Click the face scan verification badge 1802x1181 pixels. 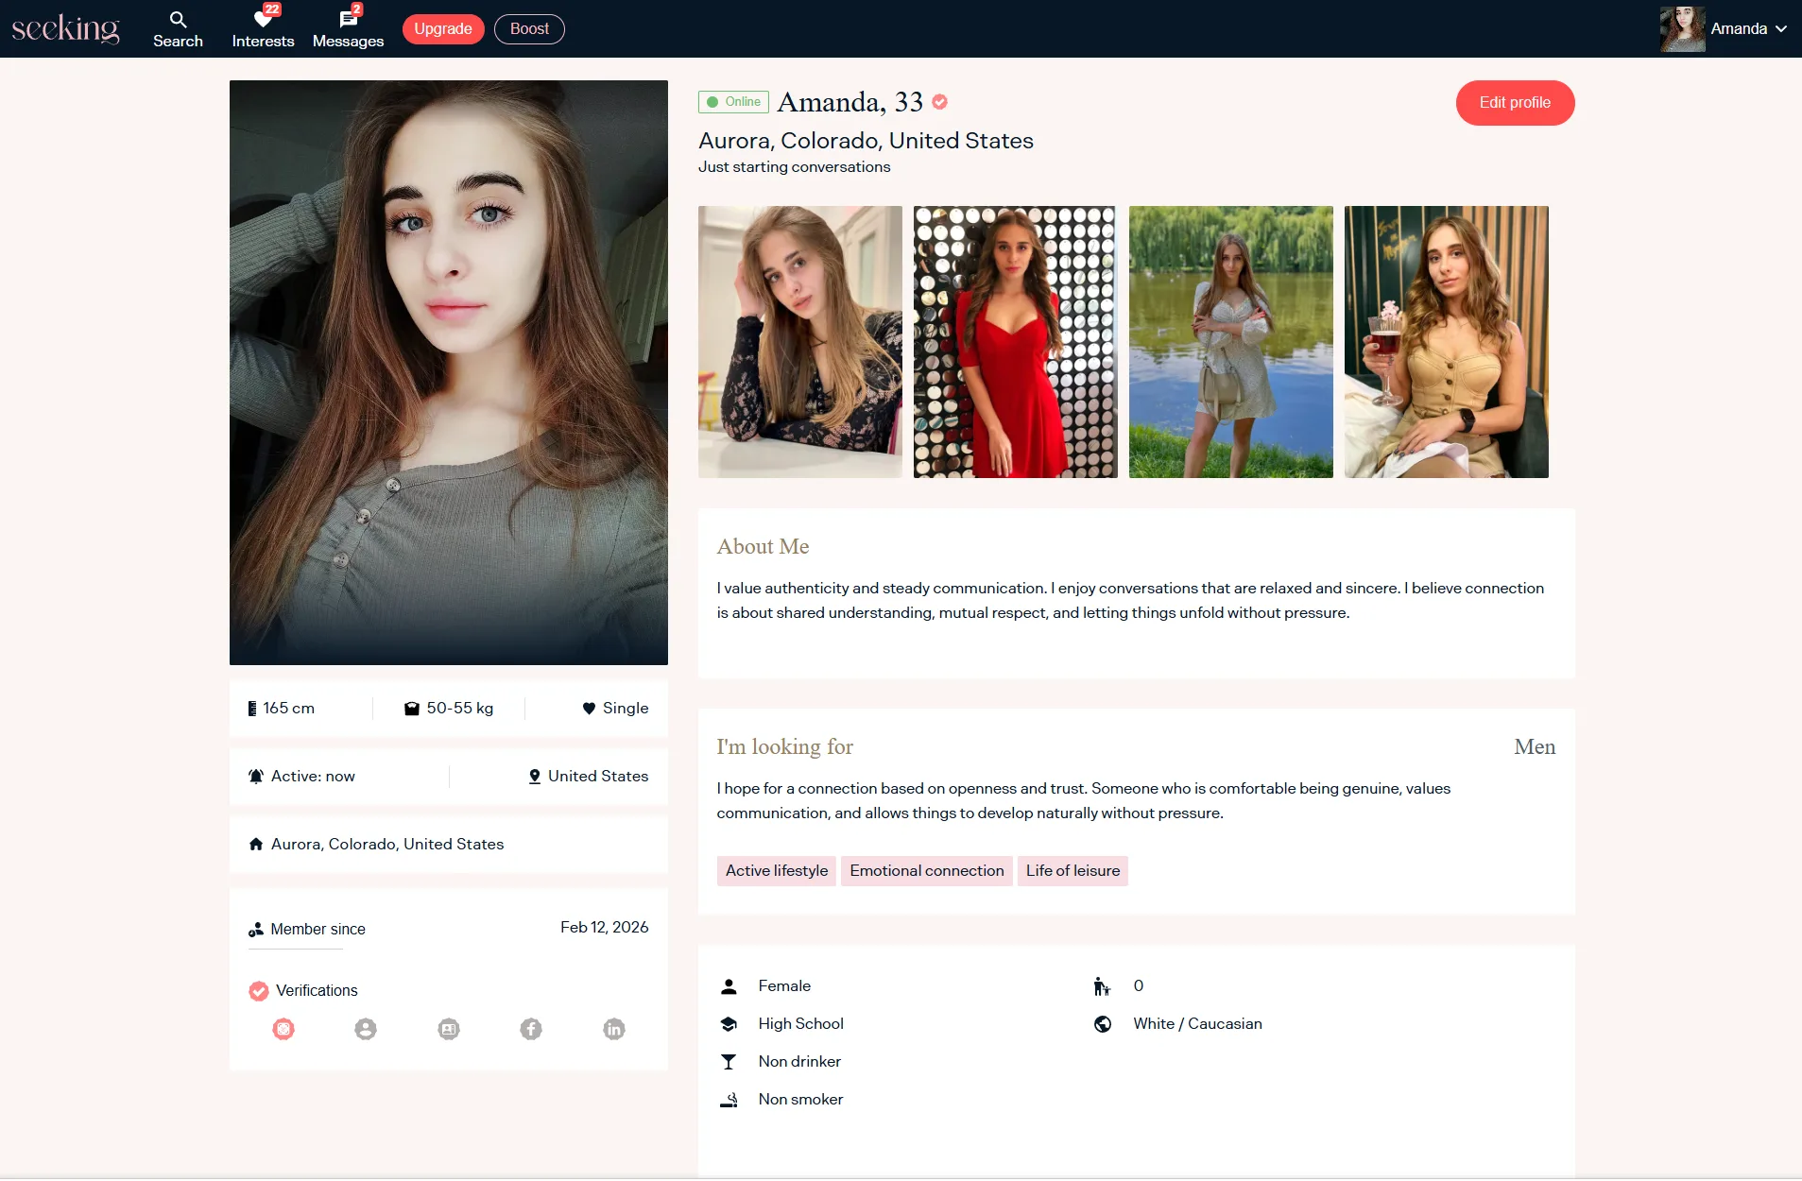[283, 1029]
